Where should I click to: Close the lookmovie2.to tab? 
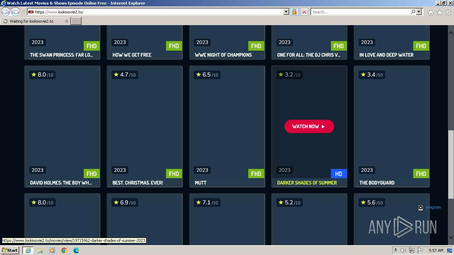click(x=66, y=21)
